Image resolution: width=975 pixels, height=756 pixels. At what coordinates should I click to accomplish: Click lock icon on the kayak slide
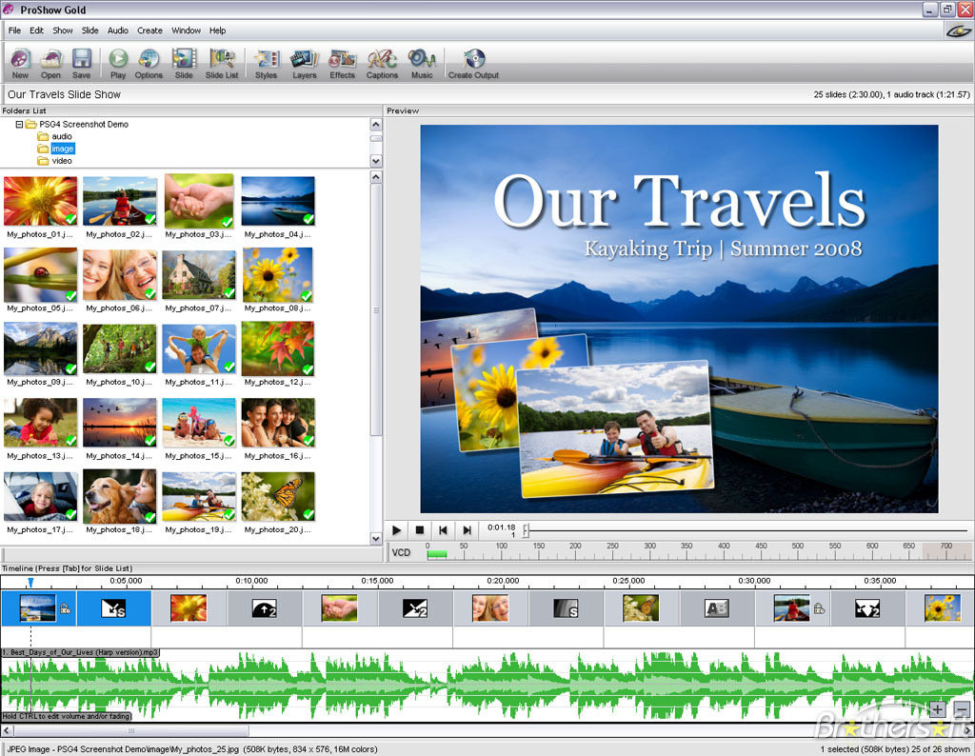click(820, 609)
